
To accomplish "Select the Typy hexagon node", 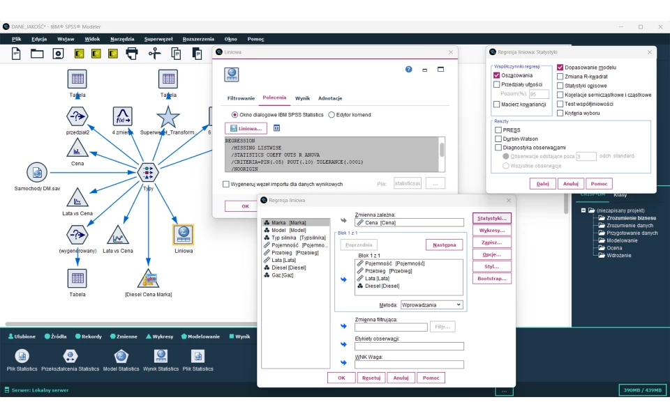I will point(148,171).
